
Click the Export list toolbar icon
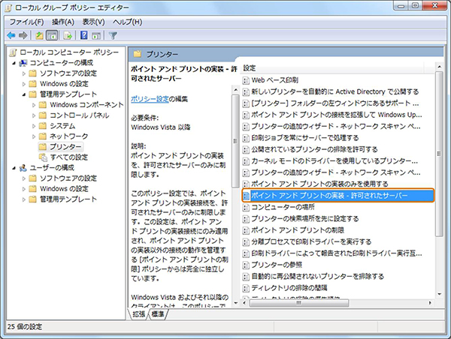[69, 34]
